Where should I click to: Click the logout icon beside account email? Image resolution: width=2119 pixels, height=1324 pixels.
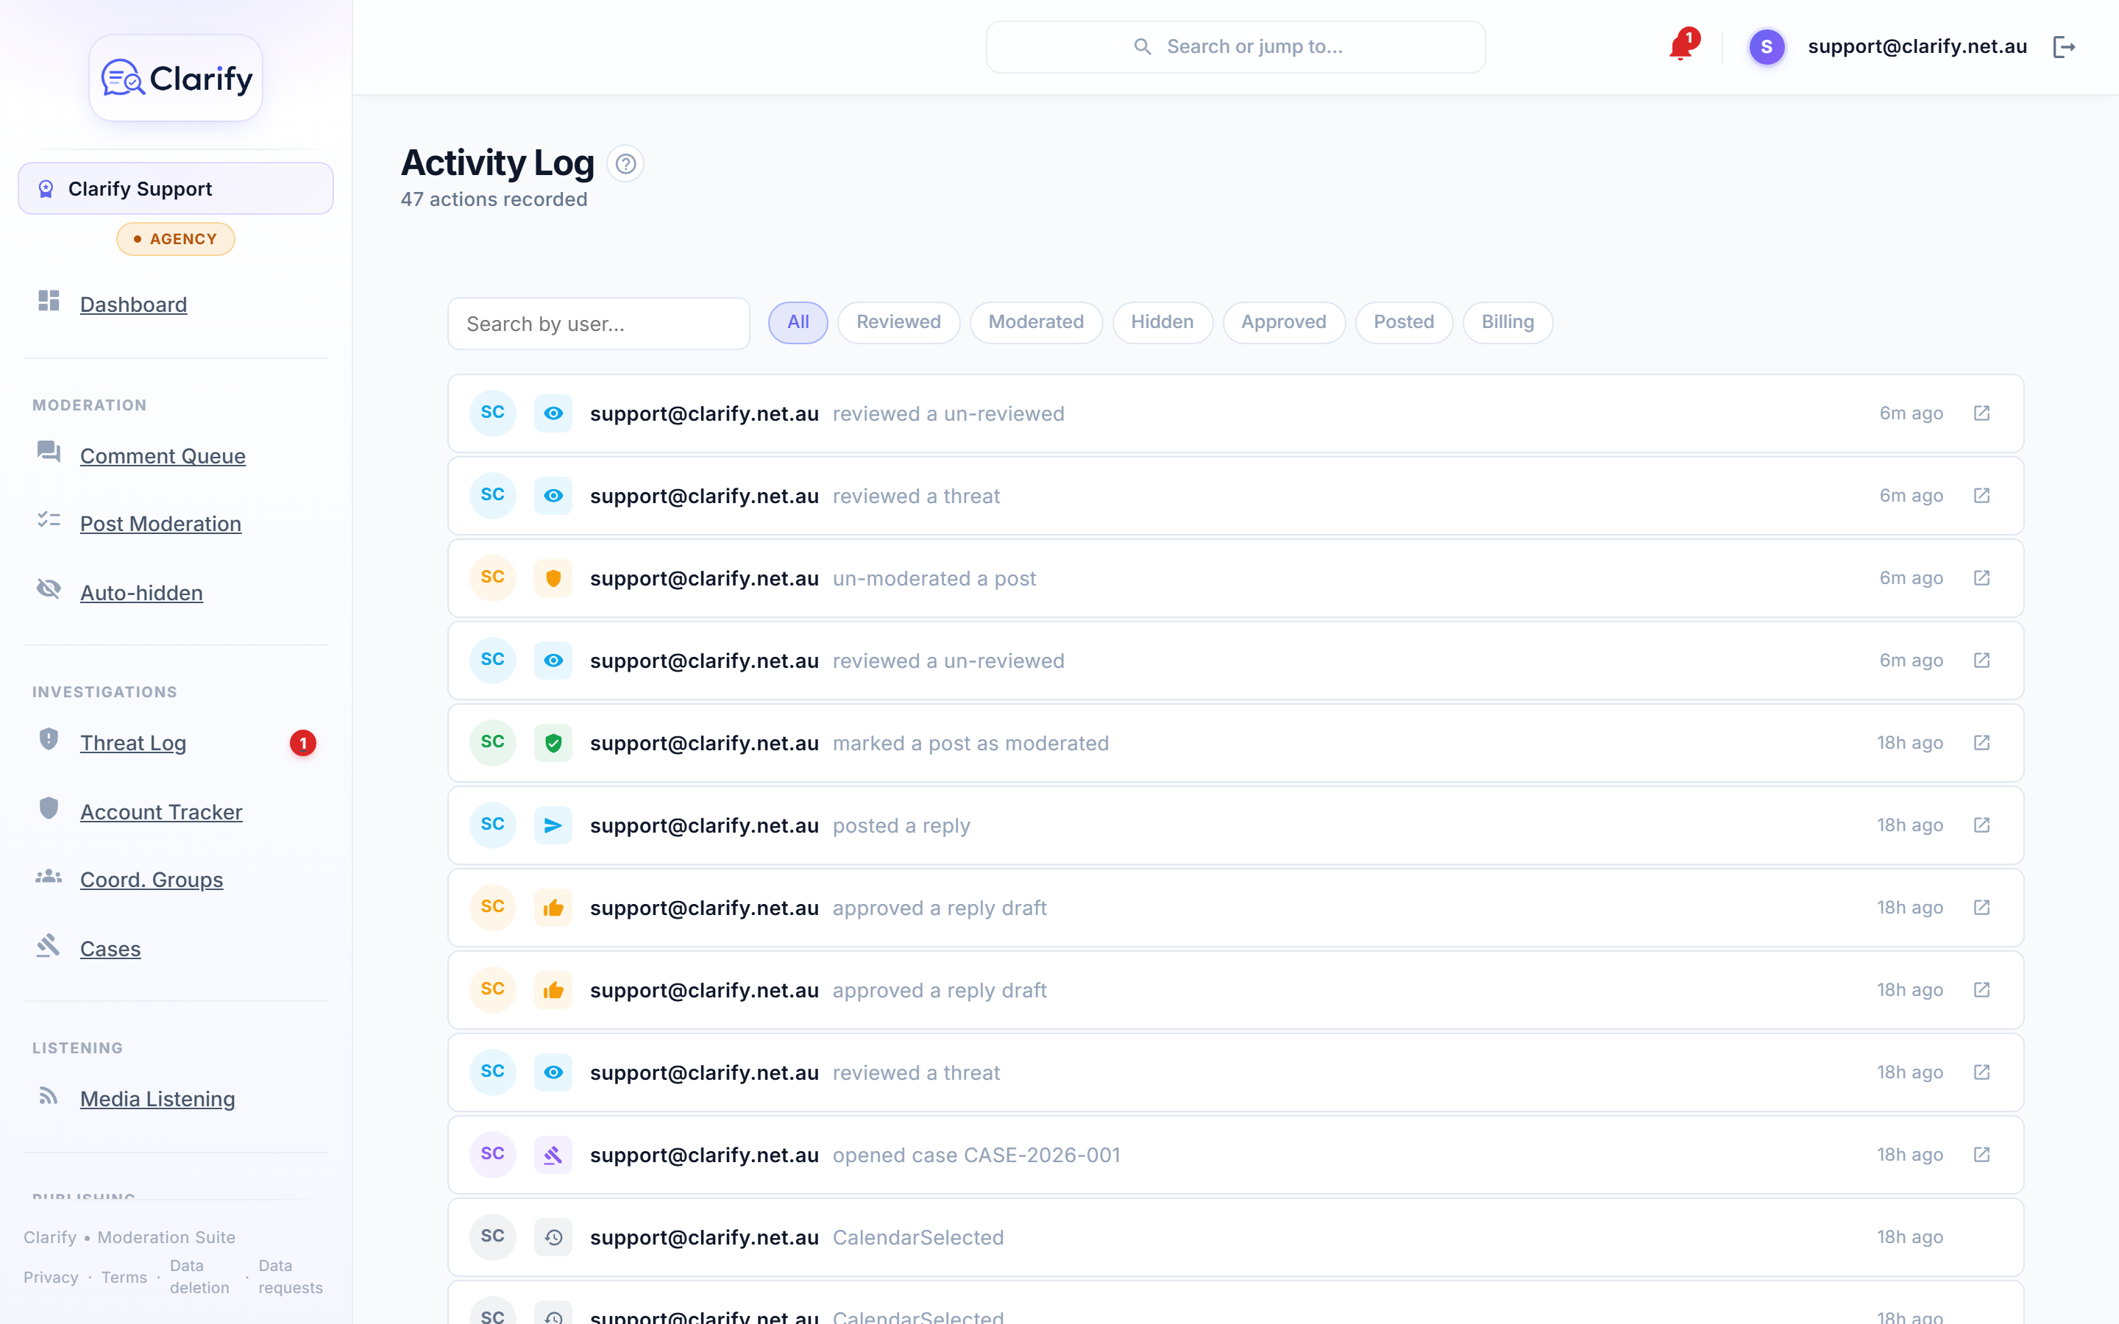(x=2064, y=47)
